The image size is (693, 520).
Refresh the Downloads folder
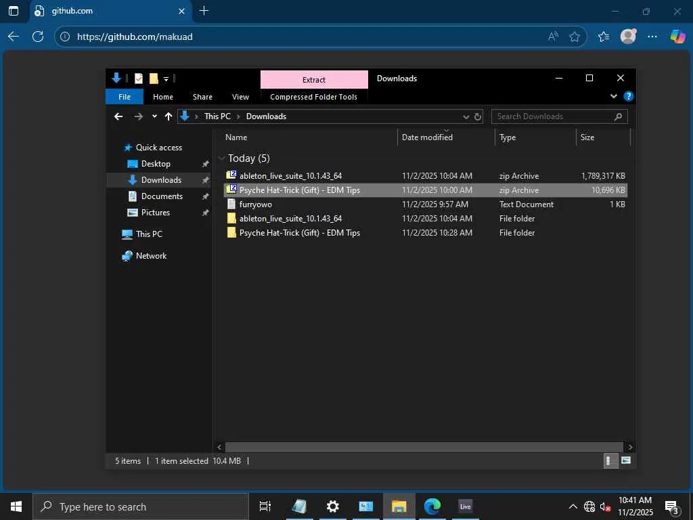coord(478,116)
